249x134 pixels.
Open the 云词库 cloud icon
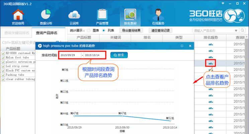click(x=74, y=17)
